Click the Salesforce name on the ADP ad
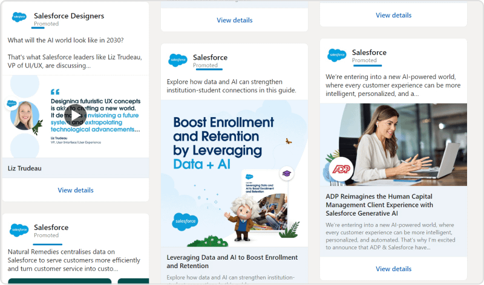This screenshot has height=285, width=484. (369, 53)
